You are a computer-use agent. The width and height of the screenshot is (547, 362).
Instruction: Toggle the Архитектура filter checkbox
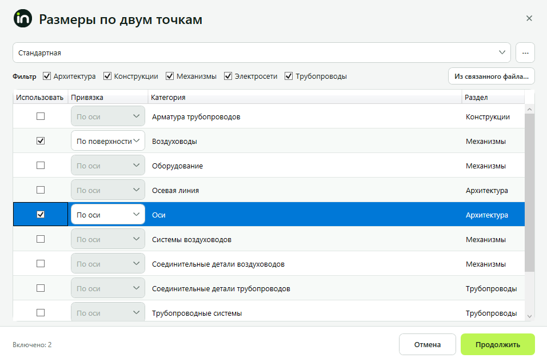pyautogui.click(x=47, y=76)
